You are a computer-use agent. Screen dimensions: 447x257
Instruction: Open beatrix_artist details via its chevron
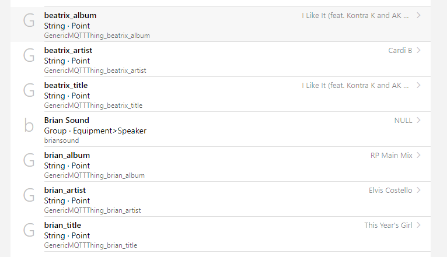coord(419,51)
